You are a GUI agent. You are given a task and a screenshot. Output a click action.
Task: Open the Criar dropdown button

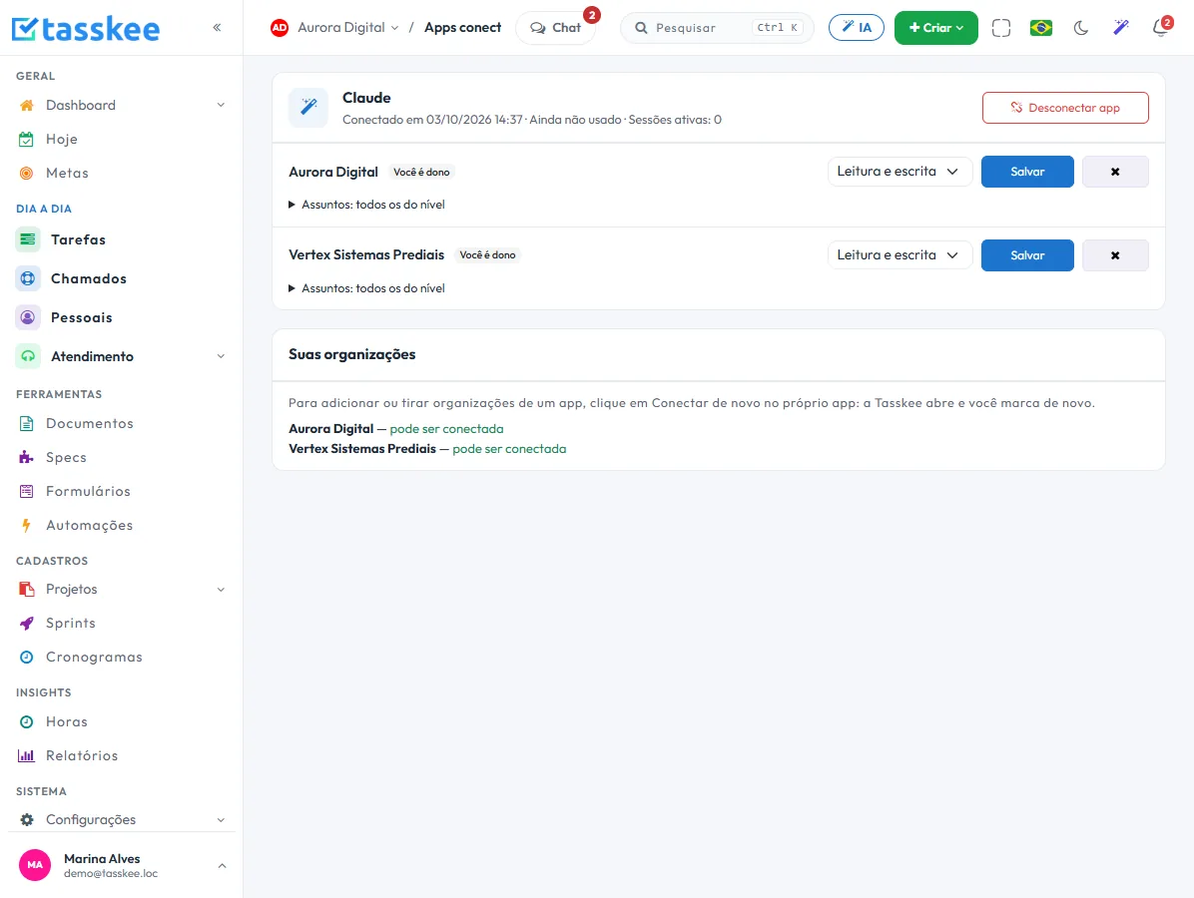[x=935, y=28]
